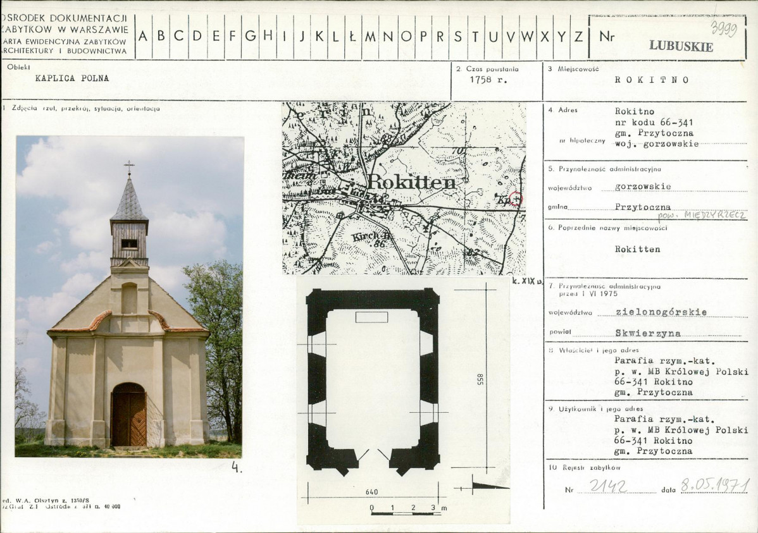Viewport: 758px width, 533px height.
Task: Select letter H in the index strip
Action: [268, 36]
